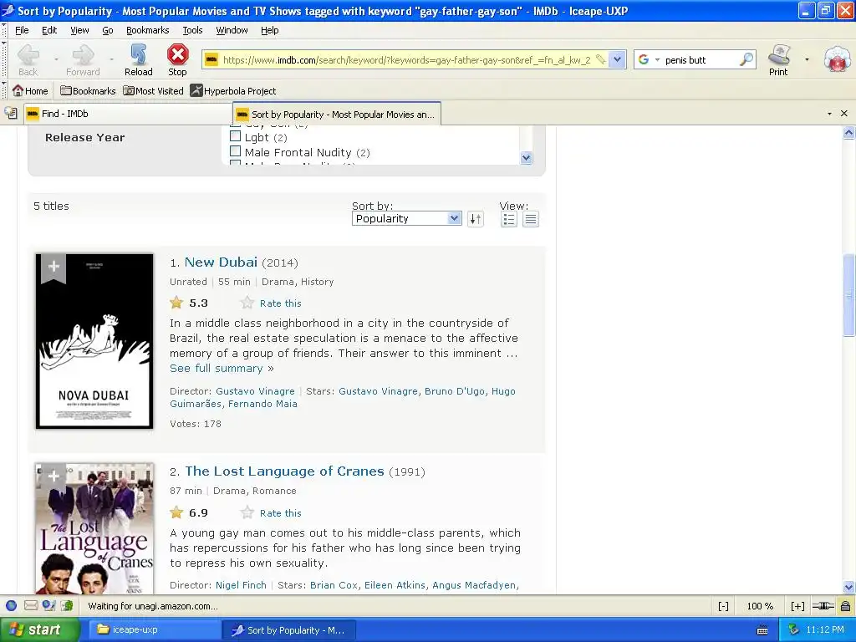
Task: Select the Sort by Popularity tab
Action: (x=336, y=114)
